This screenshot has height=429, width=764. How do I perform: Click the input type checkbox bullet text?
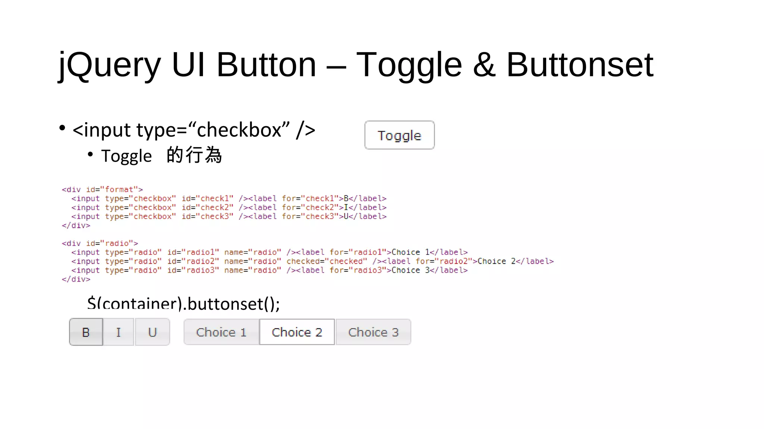tap(194, 130)
